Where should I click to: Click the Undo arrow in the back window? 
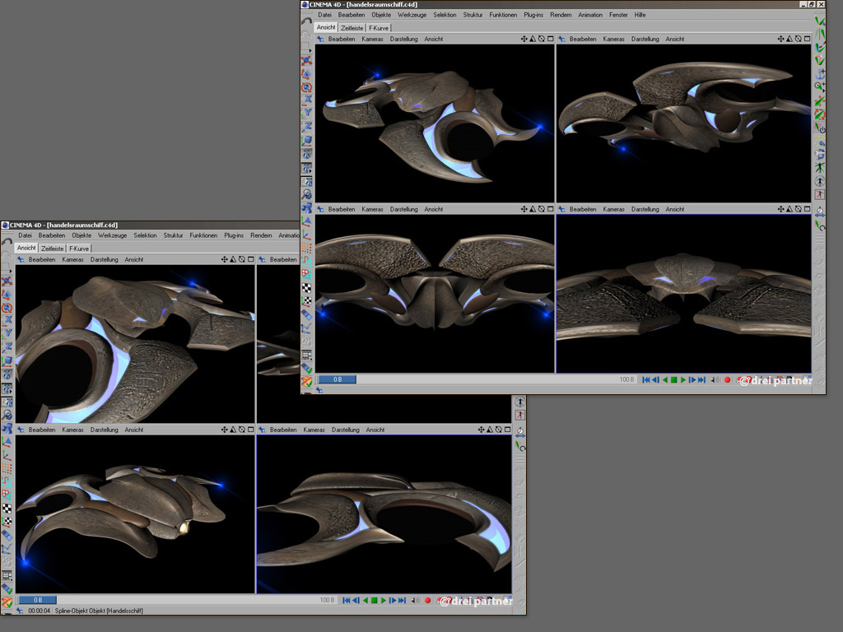pos(306,21)
